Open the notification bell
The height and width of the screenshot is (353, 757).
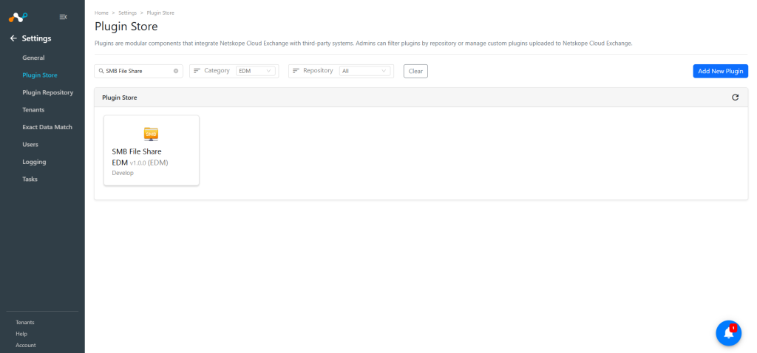coord(728,333)
